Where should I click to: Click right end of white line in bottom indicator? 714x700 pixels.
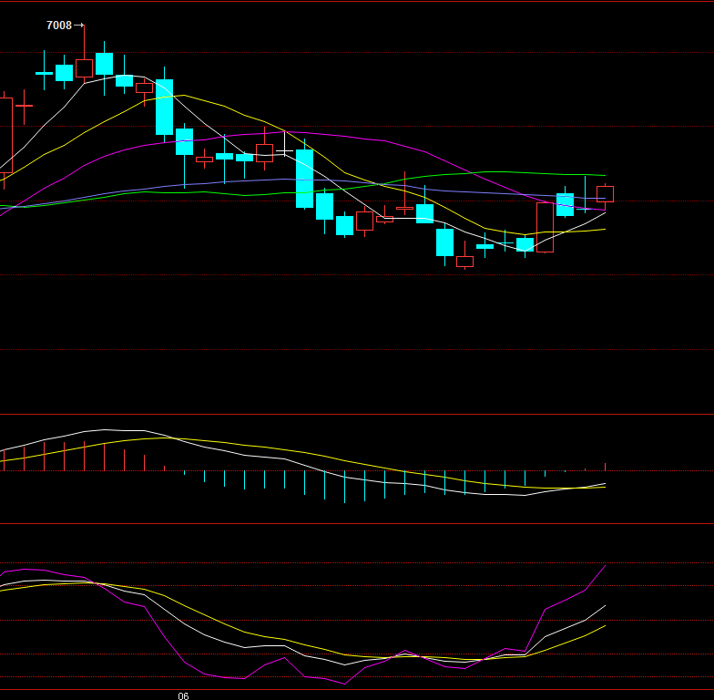pos(605,605)
